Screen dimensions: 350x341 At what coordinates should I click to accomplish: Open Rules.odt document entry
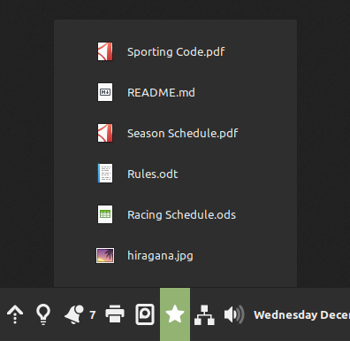(175, 174)
